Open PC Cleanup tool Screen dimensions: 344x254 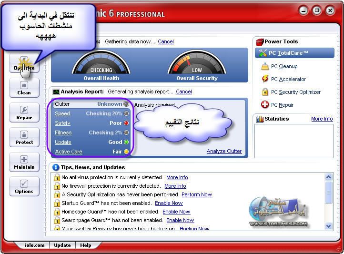point(284,66)
